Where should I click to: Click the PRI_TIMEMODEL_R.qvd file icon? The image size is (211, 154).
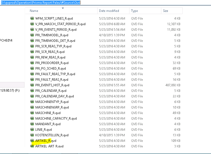32,35
